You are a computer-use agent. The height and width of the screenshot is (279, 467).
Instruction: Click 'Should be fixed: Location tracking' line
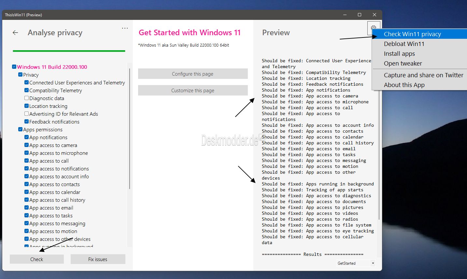tap(306, 78)
